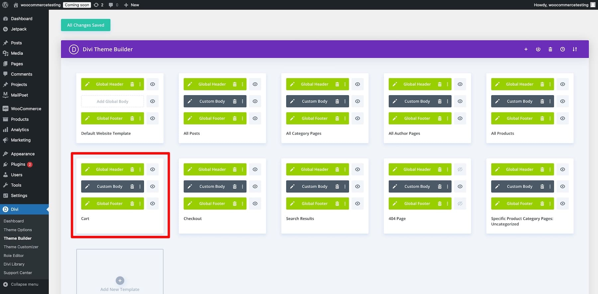Click Add Global Body in Default Website Template
The width and height of the screenshot is (598, 294).
(x=113, y=101)
